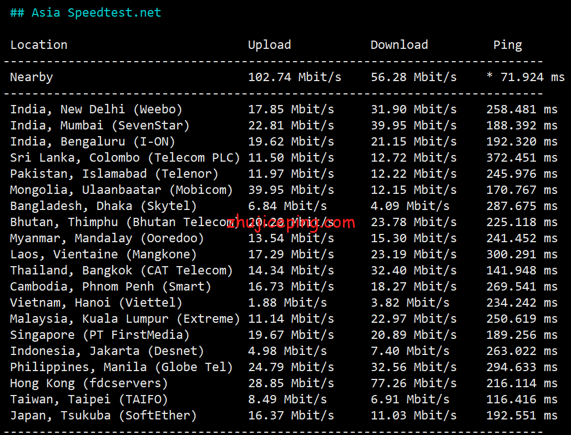
Task: Select 'Mongolia, Ulaanbaatar (Mobicom)' text
Action: tap(122, 189)
